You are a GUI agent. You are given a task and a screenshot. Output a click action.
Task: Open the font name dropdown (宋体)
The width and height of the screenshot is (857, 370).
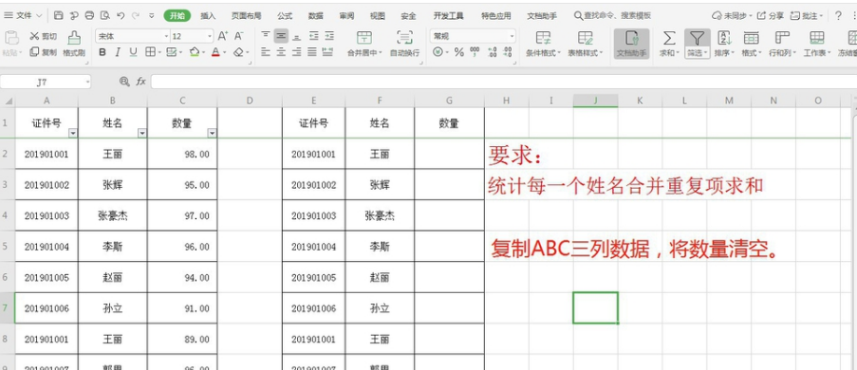(x=167, y=36)
